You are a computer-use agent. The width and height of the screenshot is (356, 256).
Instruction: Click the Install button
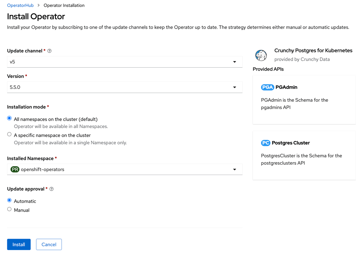[19, 244]
